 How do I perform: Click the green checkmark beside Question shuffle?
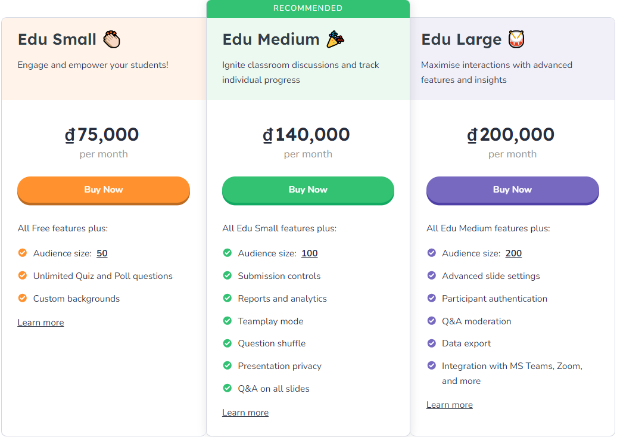(x=227, y=343)
